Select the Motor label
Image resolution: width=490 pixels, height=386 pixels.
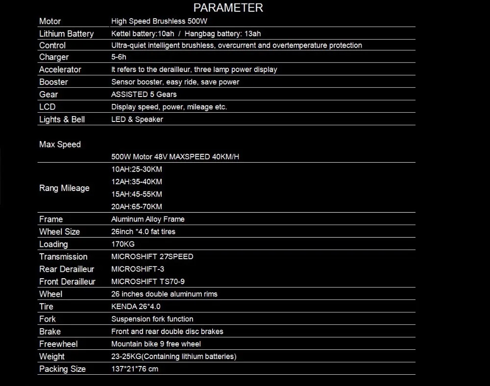pyautogui.click(x=50, y=21)
